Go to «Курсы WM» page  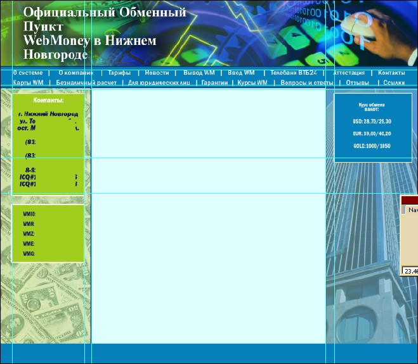click(x=252, y=82)
